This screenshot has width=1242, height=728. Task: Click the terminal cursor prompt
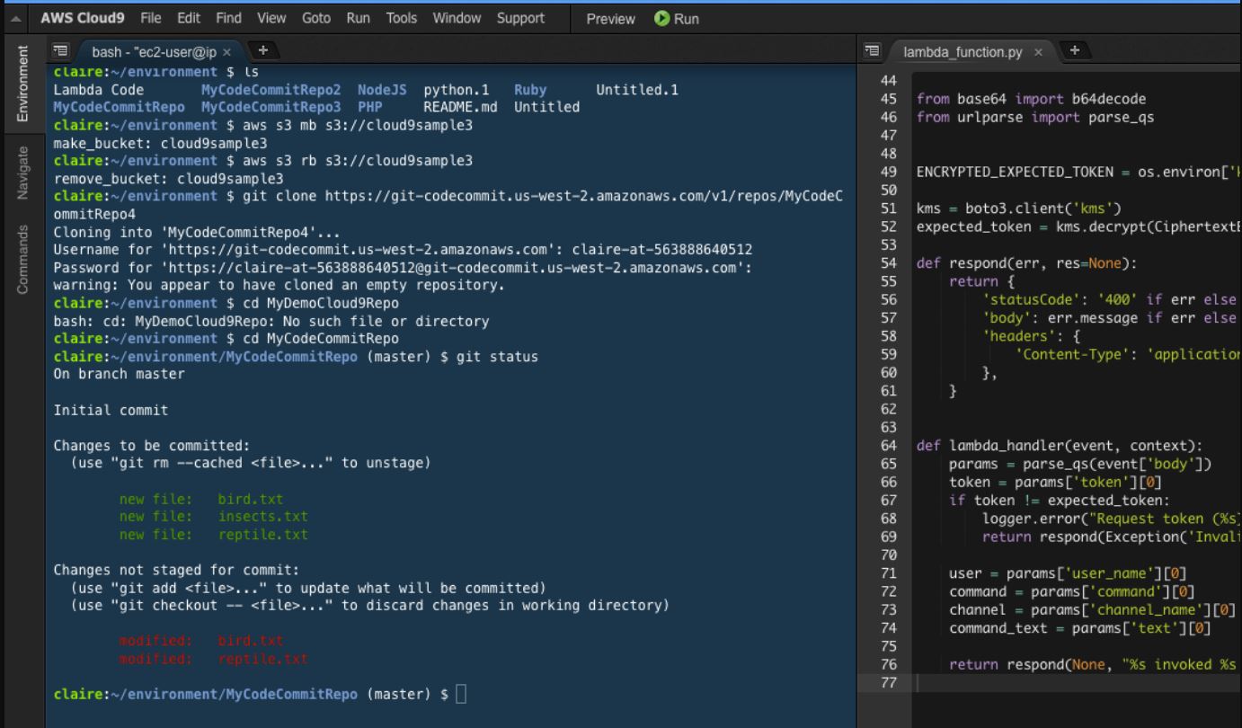tap(461, 695)
